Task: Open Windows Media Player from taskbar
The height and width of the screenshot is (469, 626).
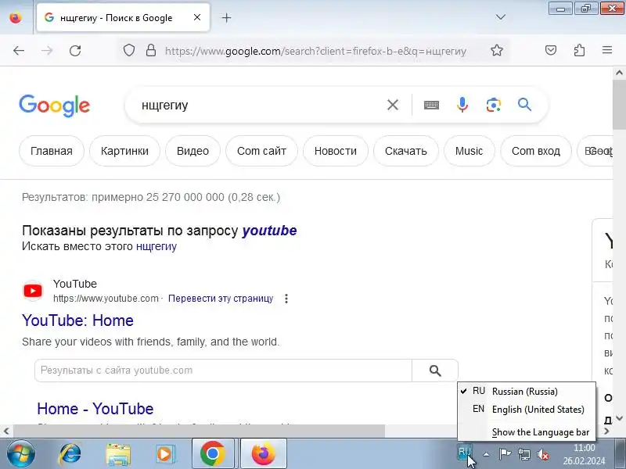Action: (165, 454)
